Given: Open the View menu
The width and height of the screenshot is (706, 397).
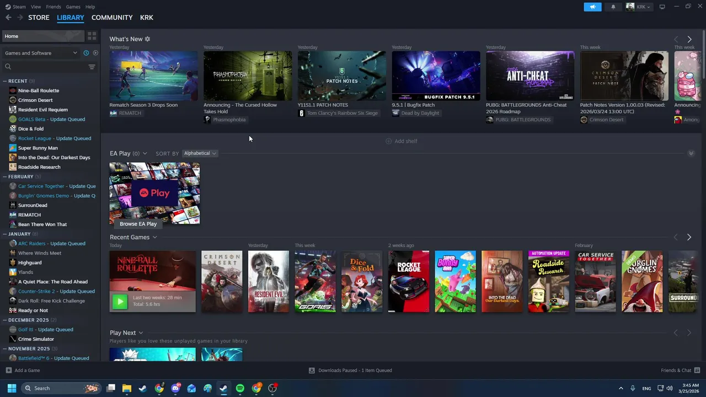Looking at the screenshot, I should pyautogui.click(x=36, y=7).
